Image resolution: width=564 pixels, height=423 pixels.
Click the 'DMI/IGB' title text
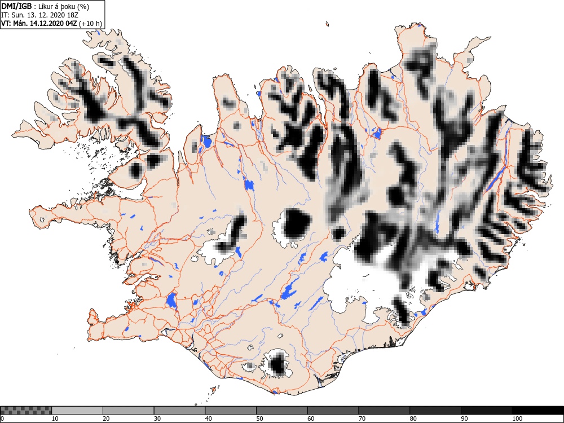pyautogui.click(x=16, y=6)
